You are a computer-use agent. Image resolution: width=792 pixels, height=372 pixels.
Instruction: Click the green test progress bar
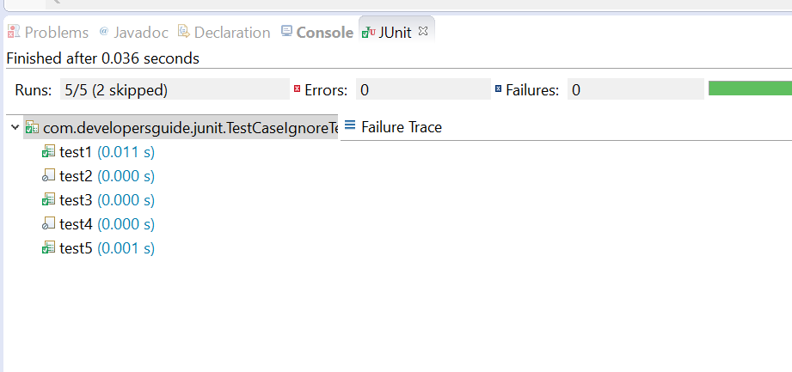749,88
